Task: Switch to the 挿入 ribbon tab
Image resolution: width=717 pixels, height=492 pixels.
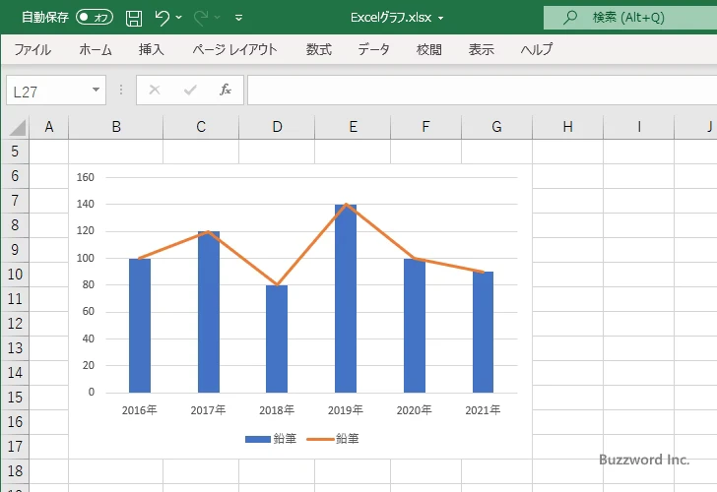Action: (152, 49)
